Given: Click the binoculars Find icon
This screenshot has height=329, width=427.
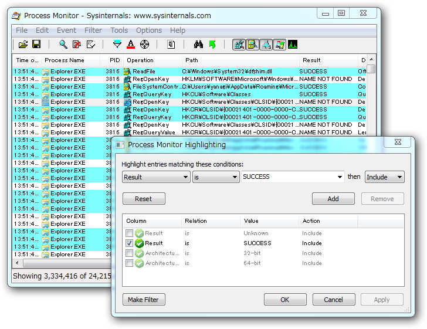Looking at the screenshot, I should click(x=198, y=45).
